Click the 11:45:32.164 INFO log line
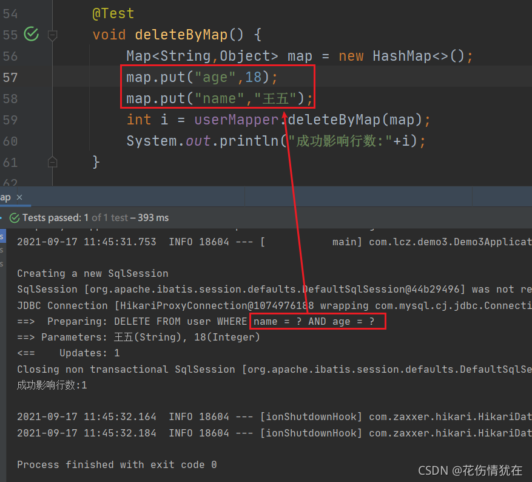 coord(274,417)
